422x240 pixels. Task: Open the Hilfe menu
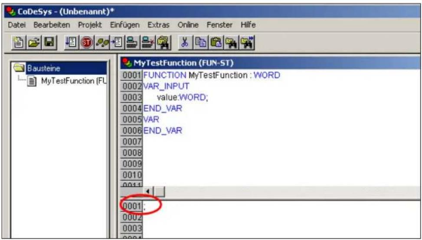[x=248, y=25]
